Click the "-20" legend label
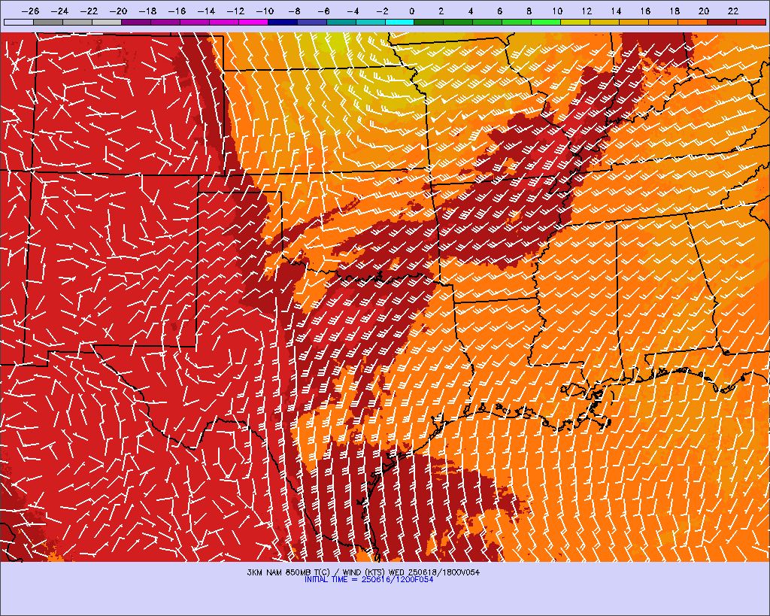The height and width of the screenshot is (616, 770). pos(118,11)
